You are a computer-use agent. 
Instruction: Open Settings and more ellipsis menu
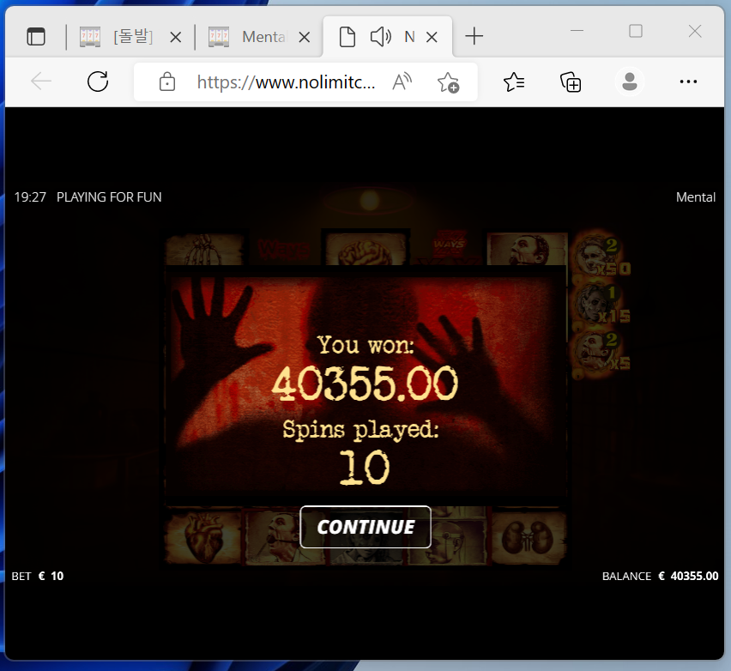pos(688,82)
